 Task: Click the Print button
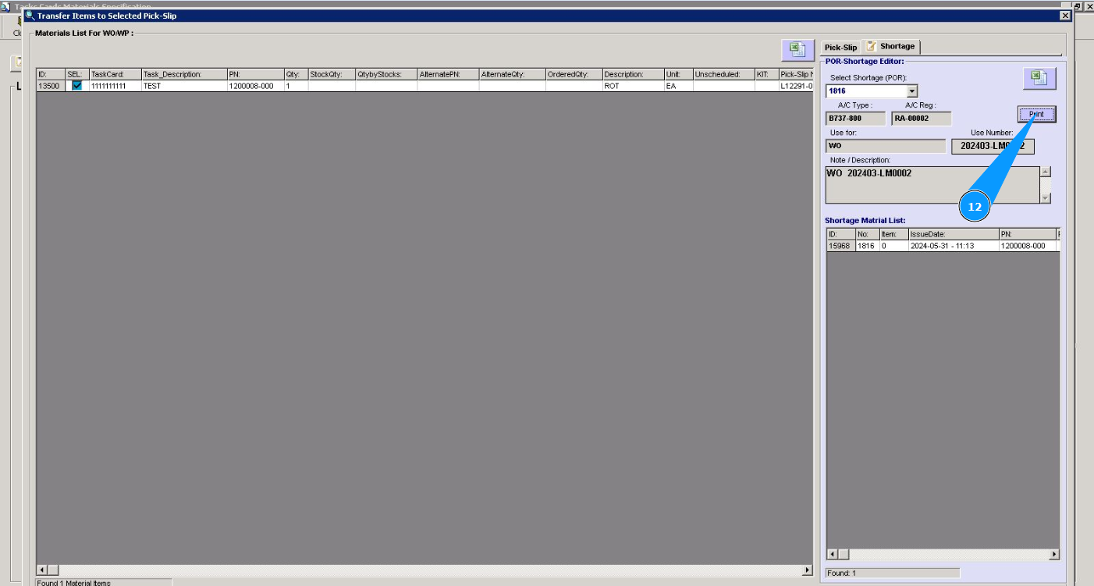tap(1036, 115)
